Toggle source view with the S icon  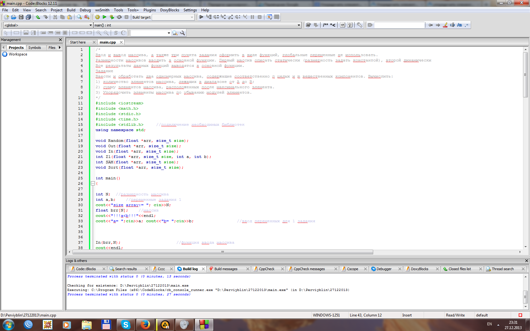click(x=116, y=33)
